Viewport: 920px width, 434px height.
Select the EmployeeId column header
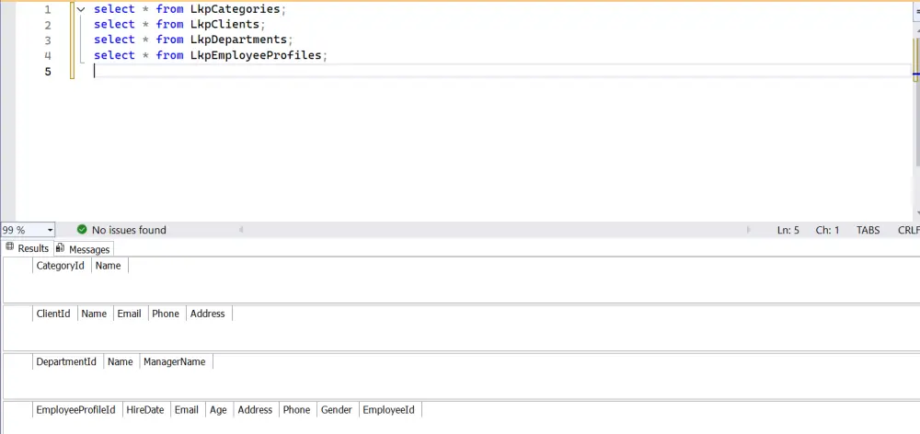click(x=389, y=410)
